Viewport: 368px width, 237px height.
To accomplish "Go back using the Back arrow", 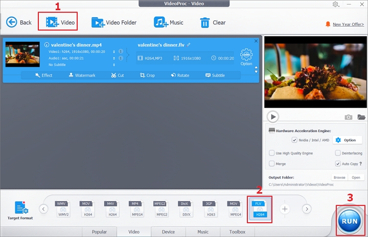I will 18,22.
